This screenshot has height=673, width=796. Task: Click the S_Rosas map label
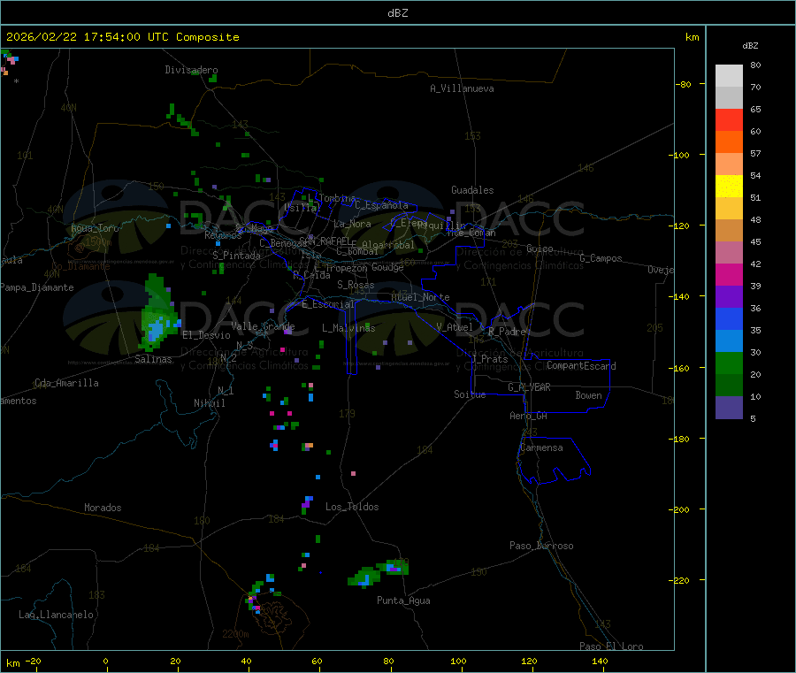click(x=356, y=285)
